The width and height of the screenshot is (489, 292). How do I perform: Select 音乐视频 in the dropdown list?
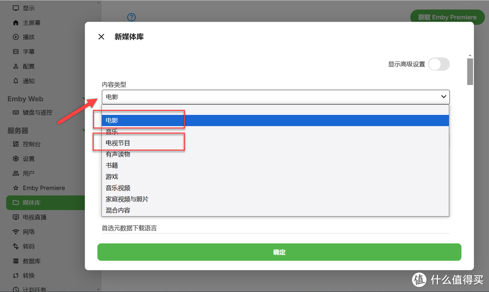[x=275, y=188]
